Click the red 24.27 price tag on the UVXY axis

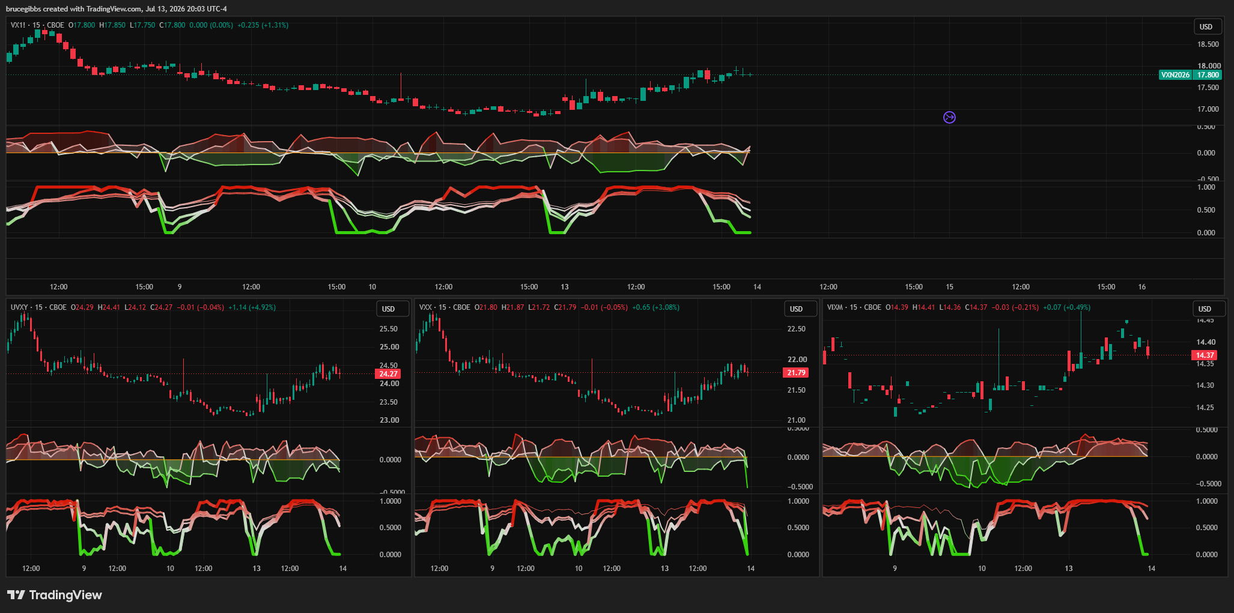click(388, 373)
